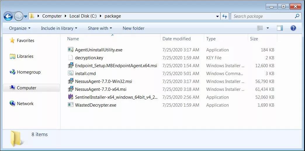Select the WastedDecrypter.exe application icon

70,105
